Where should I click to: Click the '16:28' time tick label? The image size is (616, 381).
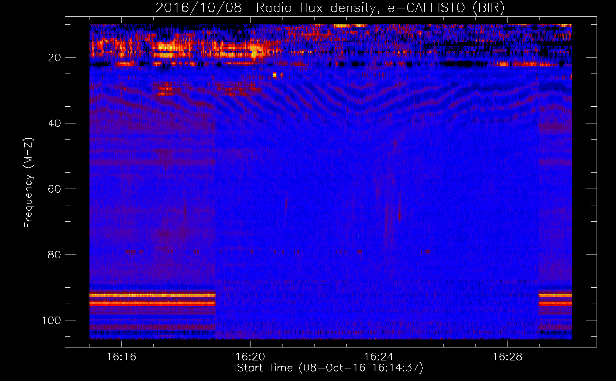(x=507, y=357)
